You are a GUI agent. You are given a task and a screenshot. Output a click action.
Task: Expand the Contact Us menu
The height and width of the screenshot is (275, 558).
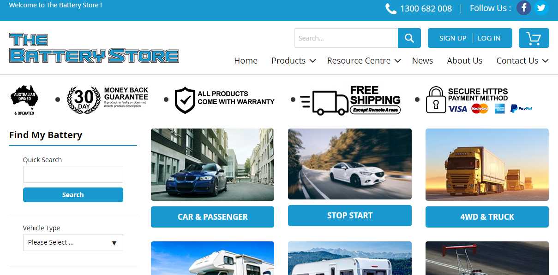click(x=522, y=61)
